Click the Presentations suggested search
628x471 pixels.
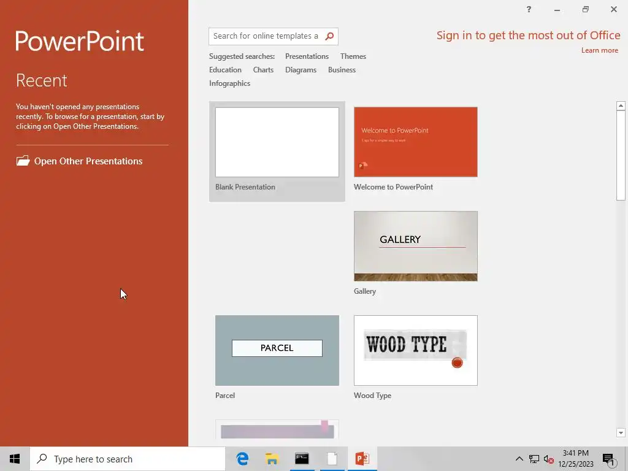[307, 56]
